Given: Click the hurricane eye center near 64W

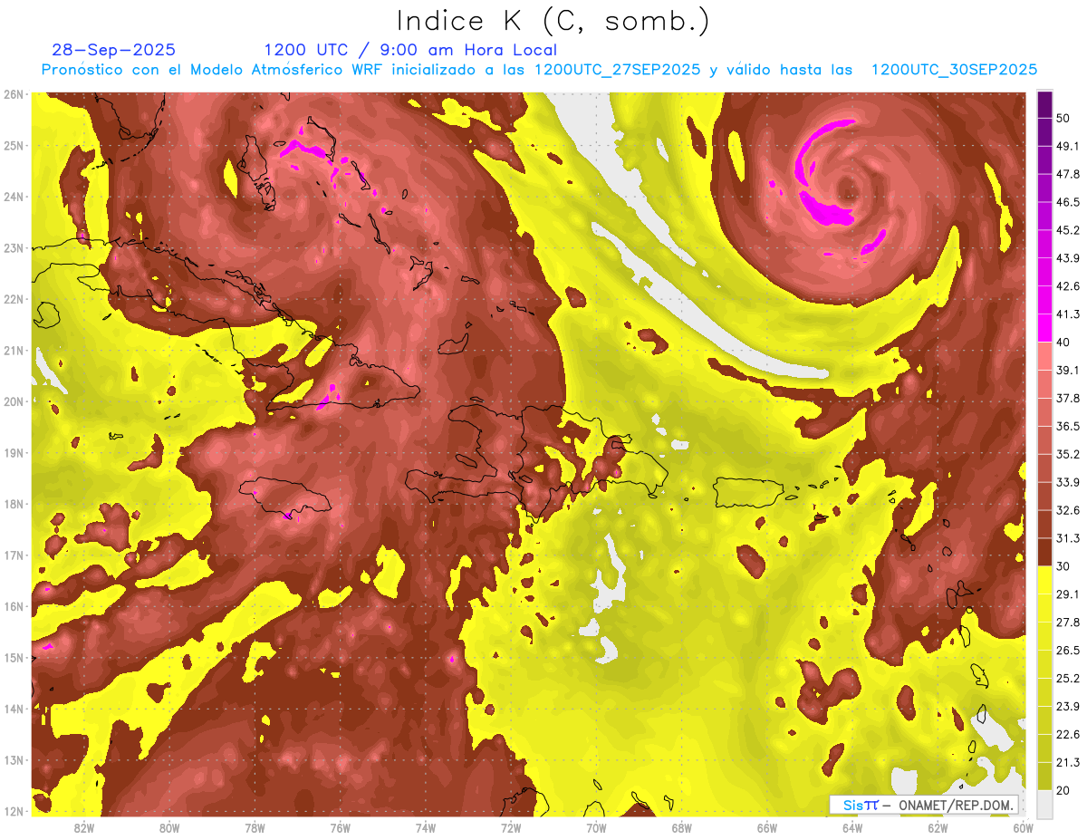Looking at the screenshot, I should 850,189.
